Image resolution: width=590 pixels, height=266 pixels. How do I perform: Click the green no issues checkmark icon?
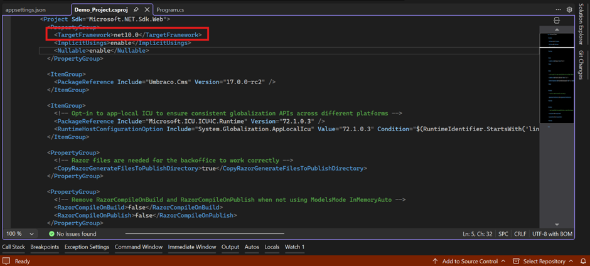(52, 234)
